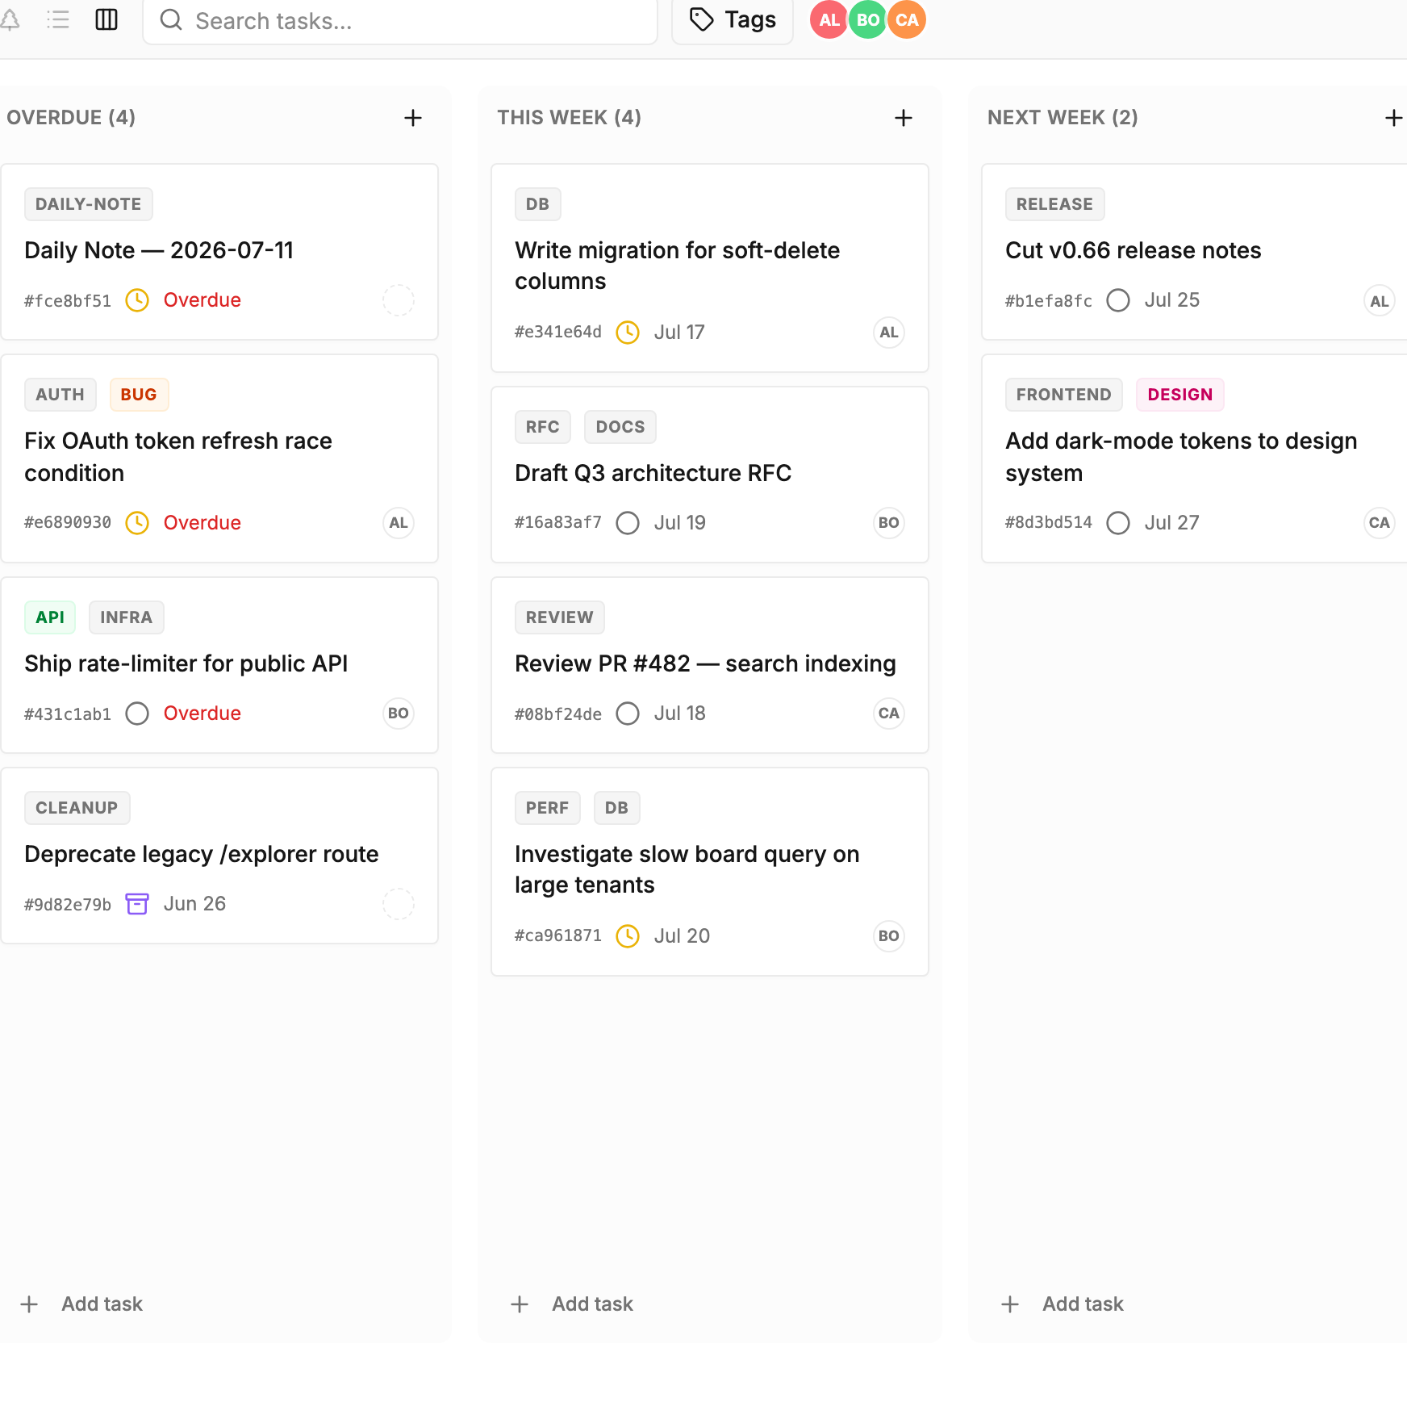The height and width of the screenshot is (1427, 1407).
Task: Toggle status circle on Draft Q3 architecture RFC
Action: click(x=628, y=523)
